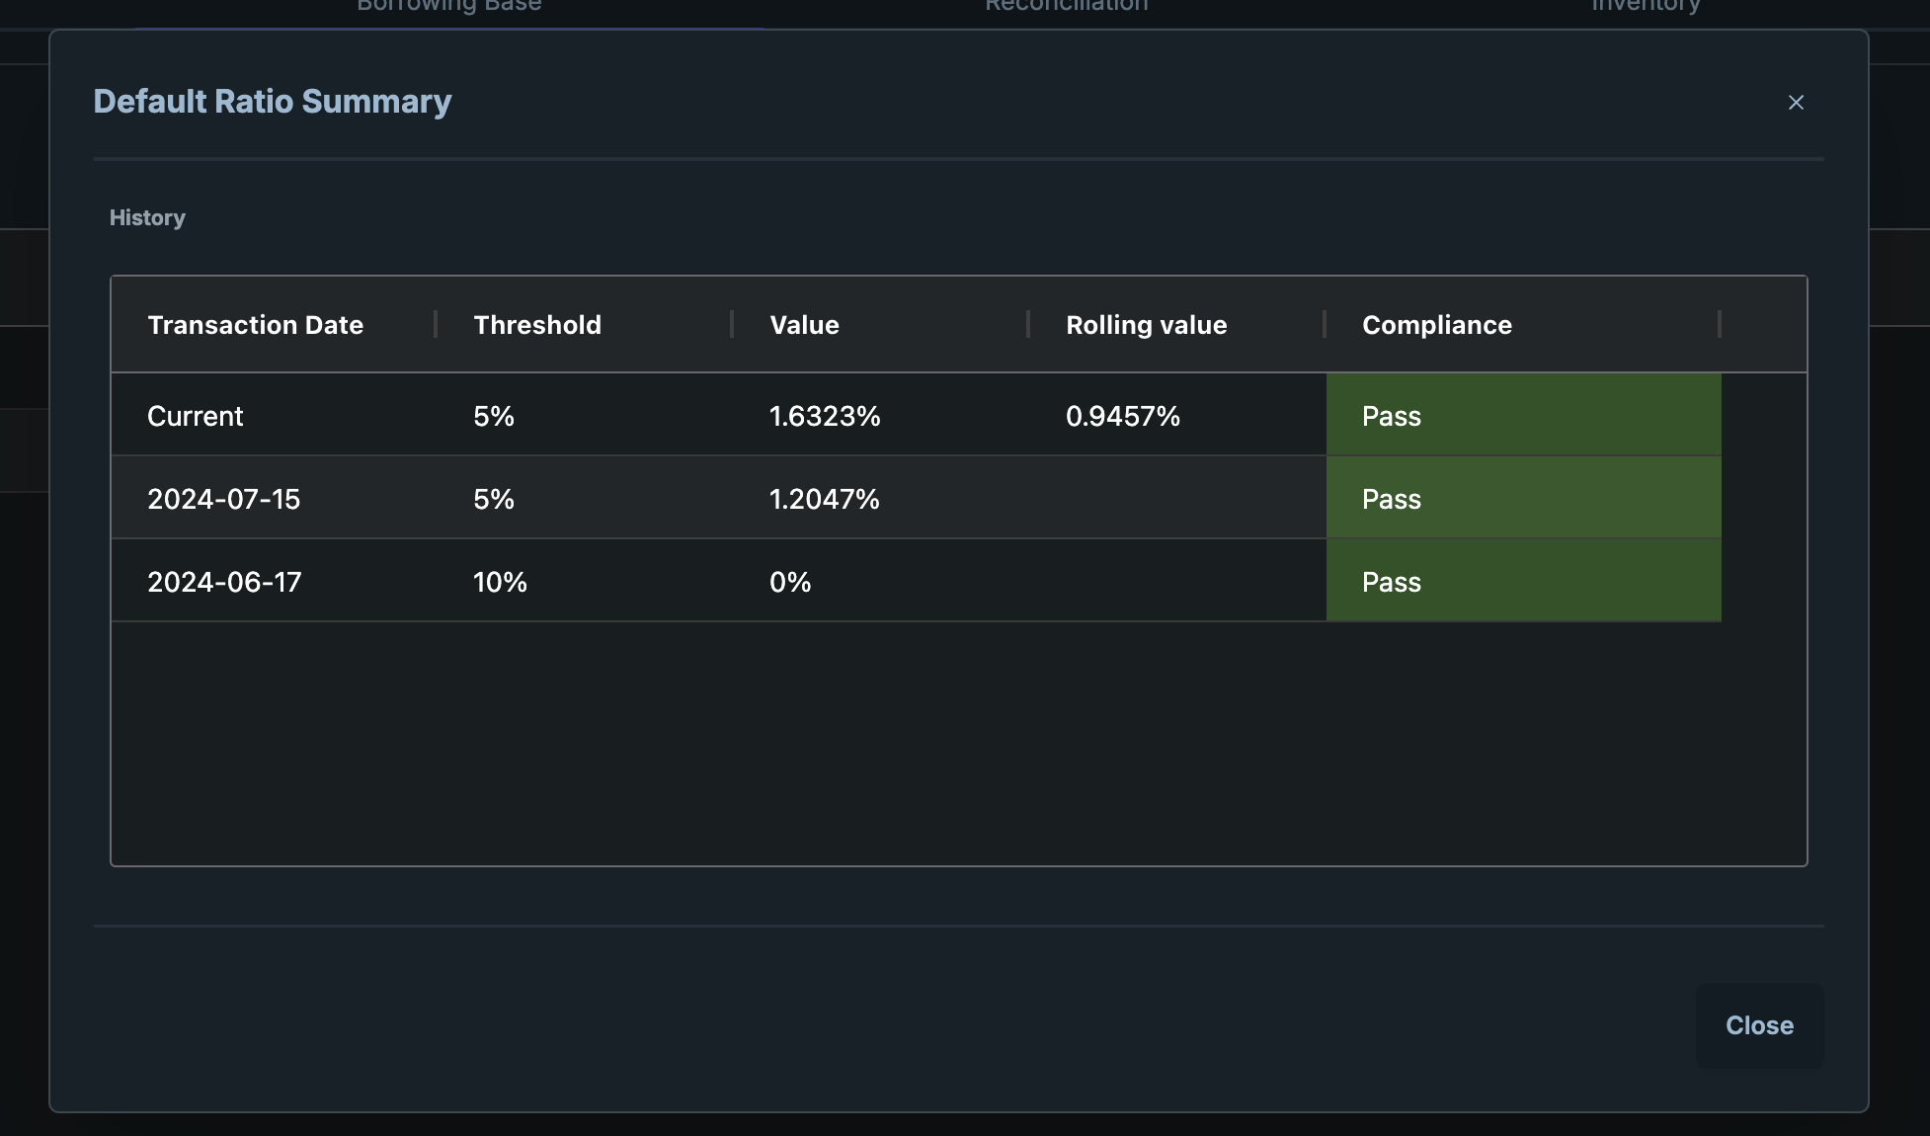
Task: Switch to the Reconciliation tab
Action: coord(1066,6)
